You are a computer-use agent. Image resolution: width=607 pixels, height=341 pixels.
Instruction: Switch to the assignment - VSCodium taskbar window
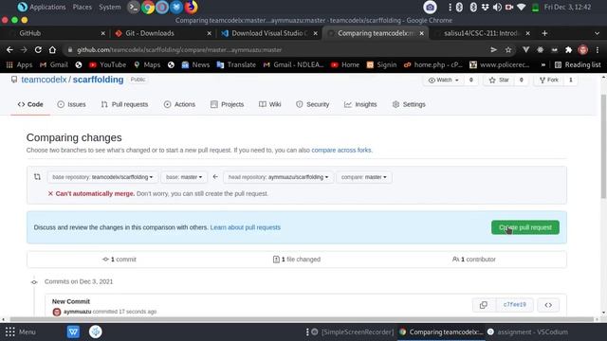(x=527, y=332)
